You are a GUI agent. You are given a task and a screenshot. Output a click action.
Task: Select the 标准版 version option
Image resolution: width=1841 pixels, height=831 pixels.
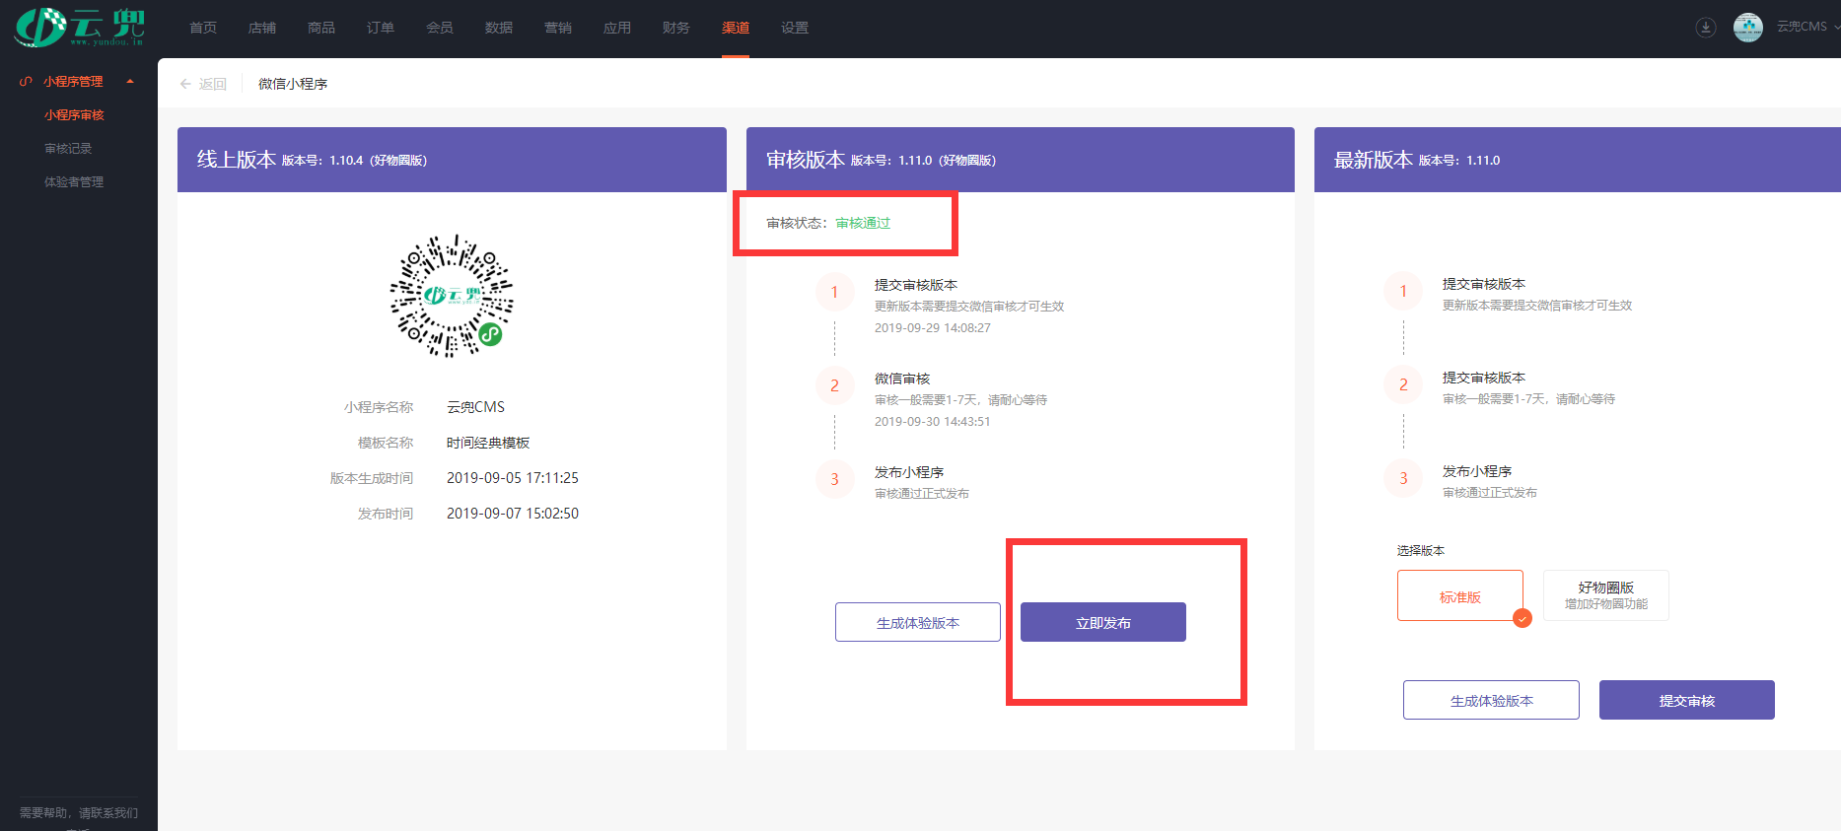pos(1460,595)
